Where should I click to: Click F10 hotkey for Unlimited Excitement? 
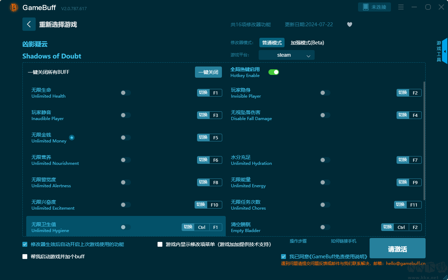208,205
